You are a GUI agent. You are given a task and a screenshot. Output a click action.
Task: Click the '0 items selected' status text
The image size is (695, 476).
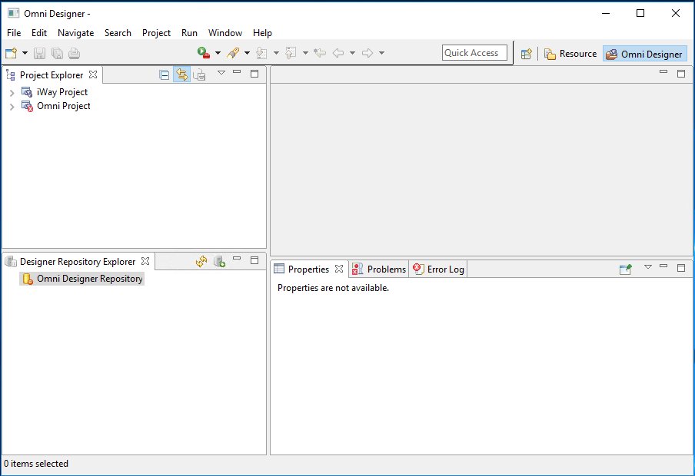coord(36,464)
